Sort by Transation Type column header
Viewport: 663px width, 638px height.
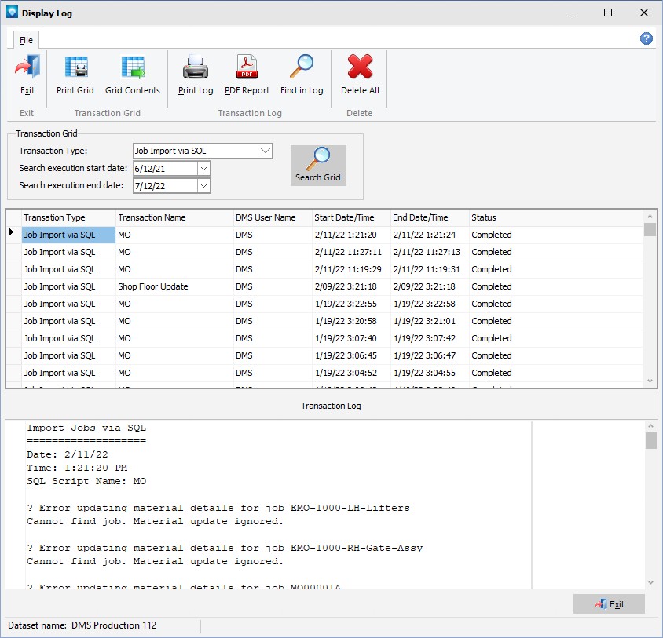pyautogui.click(x=68, y=217)
